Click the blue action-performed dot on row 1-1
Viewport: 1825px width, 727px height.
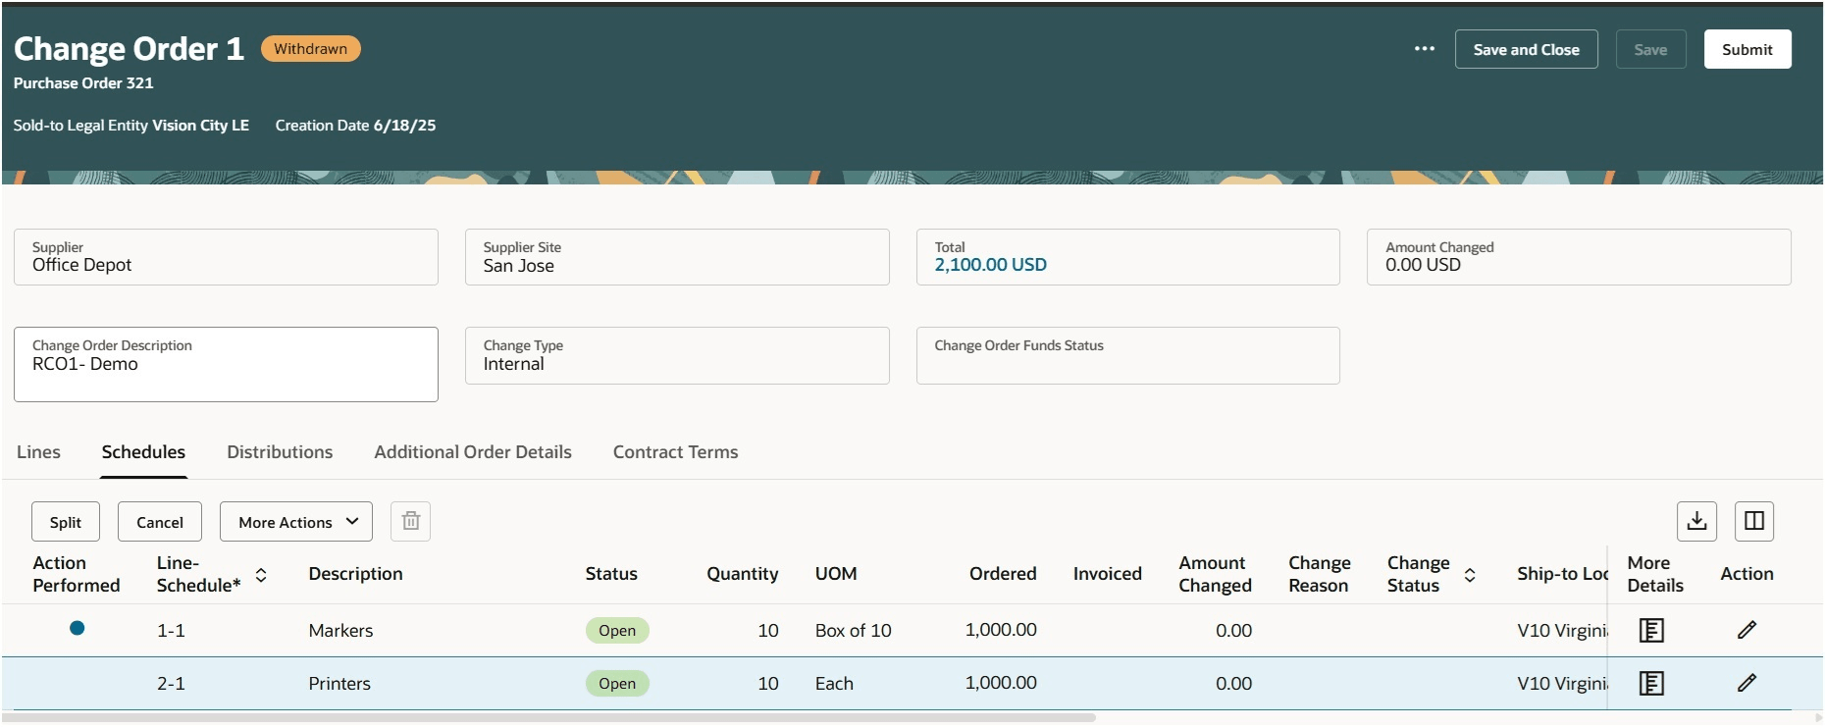[77, 628]
